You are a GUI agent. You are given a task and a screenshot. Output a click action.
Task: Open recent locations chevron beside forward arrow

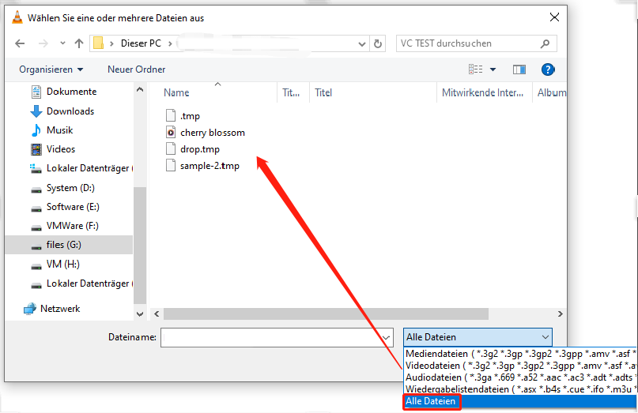(x=62, y=43)
